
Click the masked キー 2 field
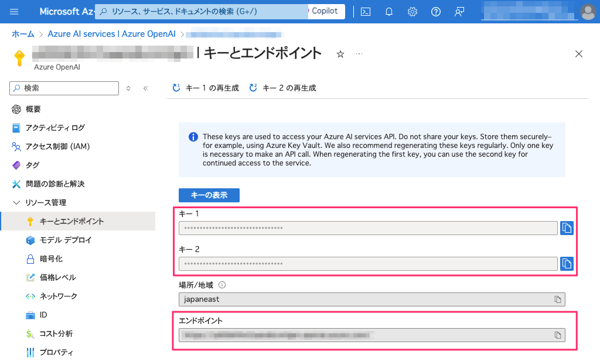coord(368,264)
